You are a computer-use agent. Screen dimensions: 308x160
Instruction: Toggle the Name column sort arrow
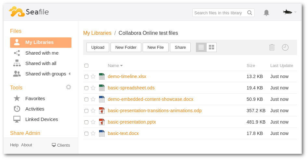tap(122, 66)
